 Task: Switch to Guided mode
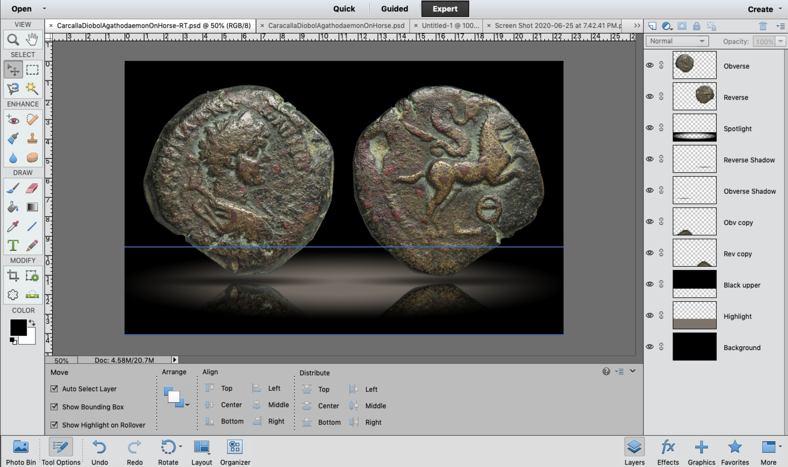(x=394, y=9)
